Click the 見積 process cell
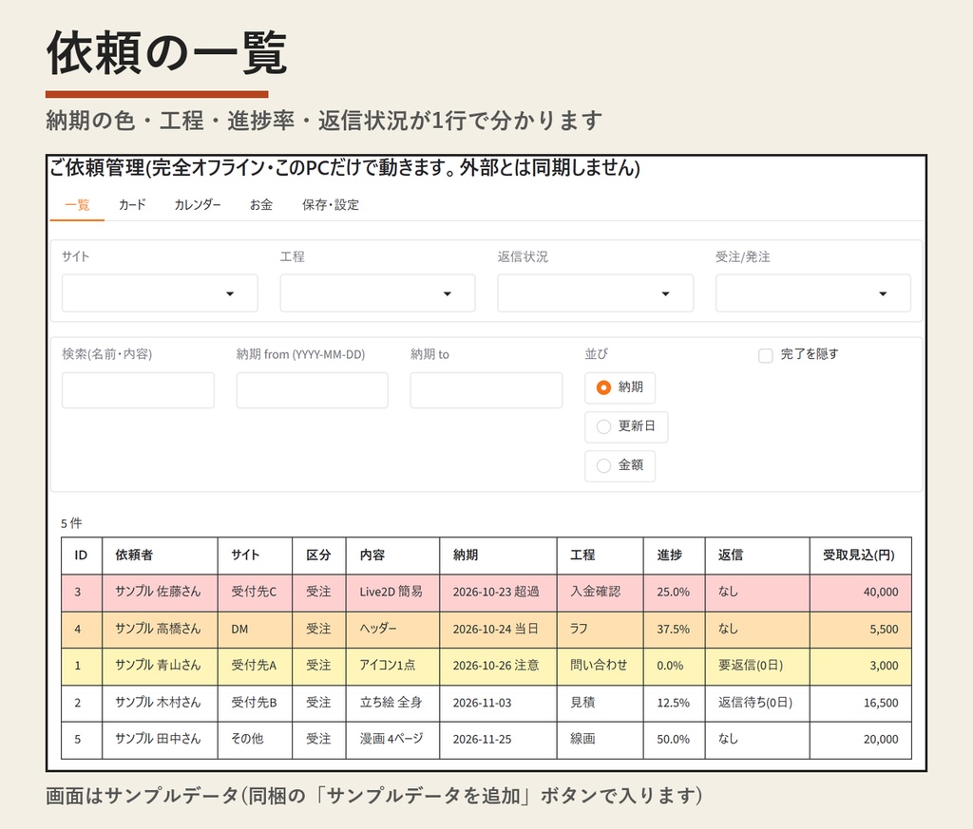 [x=601, y=703]
